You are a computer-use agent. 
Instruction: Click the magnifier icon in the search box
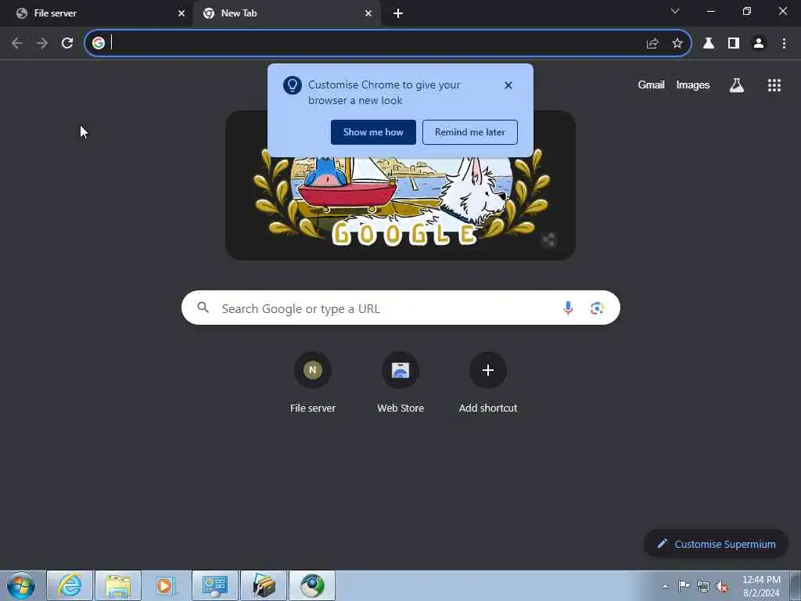click(203, 308)
